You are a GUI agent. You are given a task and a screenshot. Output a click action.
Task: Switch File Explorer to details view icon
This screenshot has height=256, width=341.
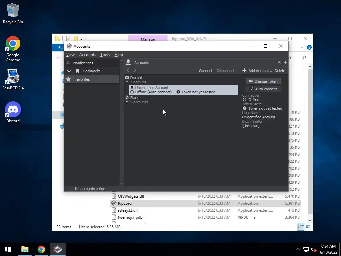point(301,227)
